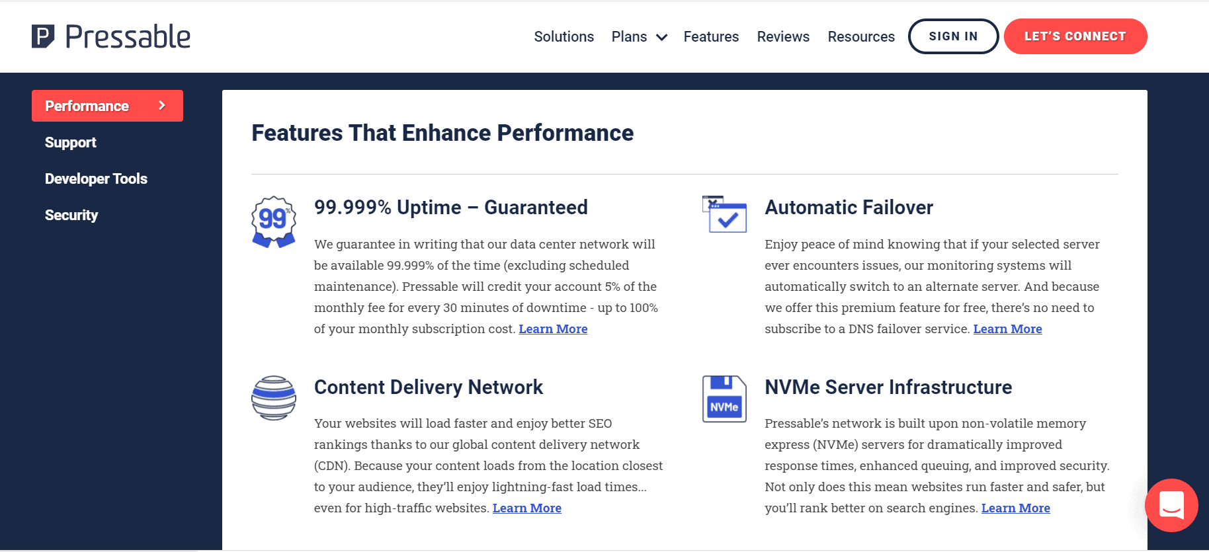Open the Reviews page from navigation
This screenshot has width=1209, height=552.
(x=783, y=37)
